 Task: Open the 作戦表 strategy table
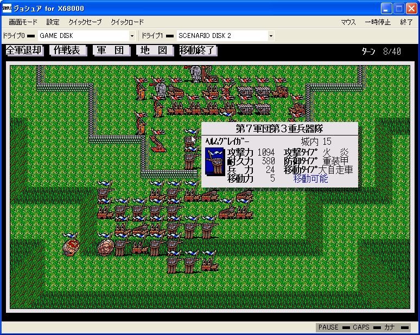pos(67,50)
